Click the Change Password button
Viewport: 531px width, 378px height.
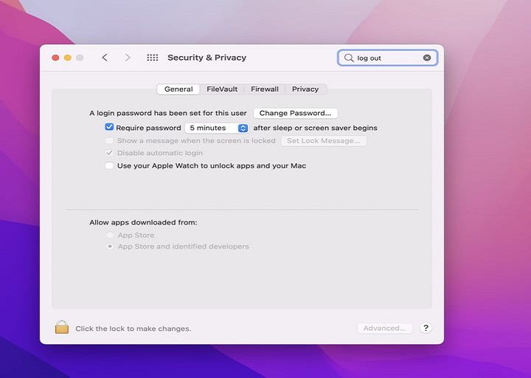295,113
